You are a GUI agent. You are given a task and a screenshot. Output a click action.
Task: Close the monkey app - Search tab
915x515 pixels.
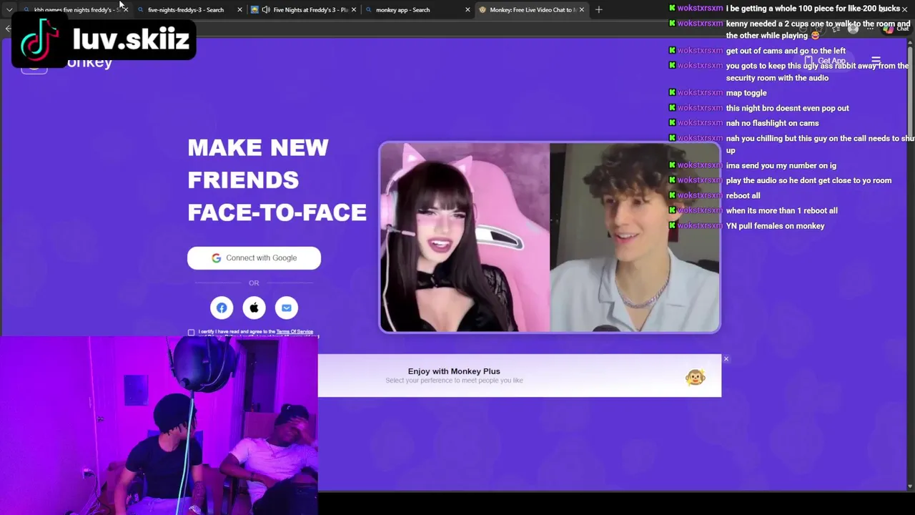pos(468,10)
